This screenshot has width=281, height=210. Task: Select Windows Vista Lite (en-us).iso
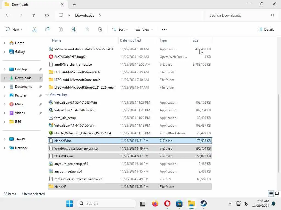pos(130,148)
